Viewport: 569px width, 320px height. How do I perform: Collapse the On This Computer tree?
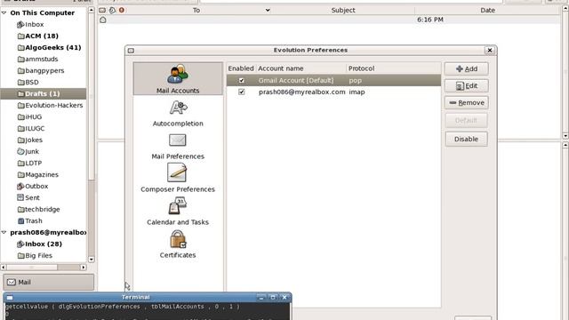(4, 12)
